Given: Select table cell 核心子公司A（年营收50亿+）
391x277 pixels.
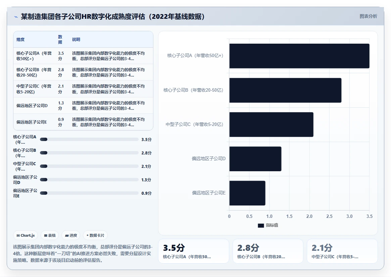Looking at the screenshot, I should (x=34, y=56).
